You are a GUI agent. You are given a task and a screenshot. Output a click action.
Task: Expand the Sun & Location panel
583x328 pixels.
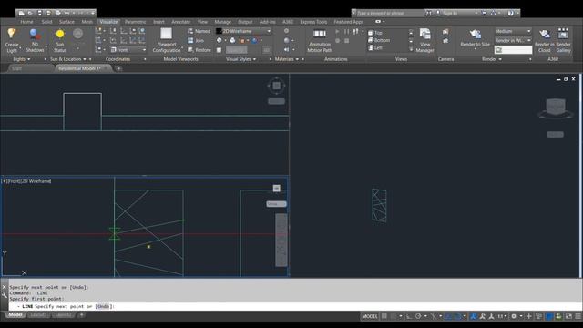[68, 59]
